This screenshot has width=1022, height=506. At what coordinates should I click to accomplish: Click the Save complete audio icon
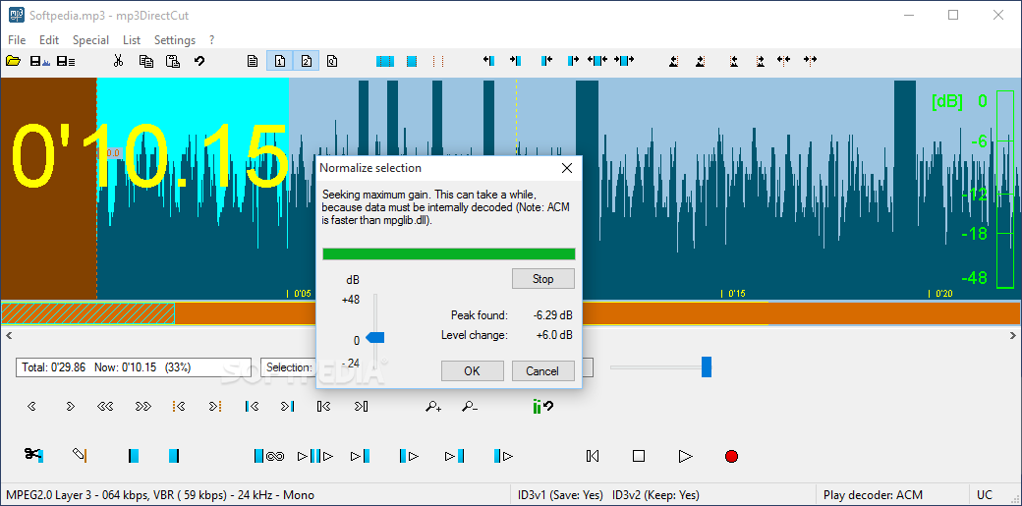pyautogui.click(x=39, y=61)
